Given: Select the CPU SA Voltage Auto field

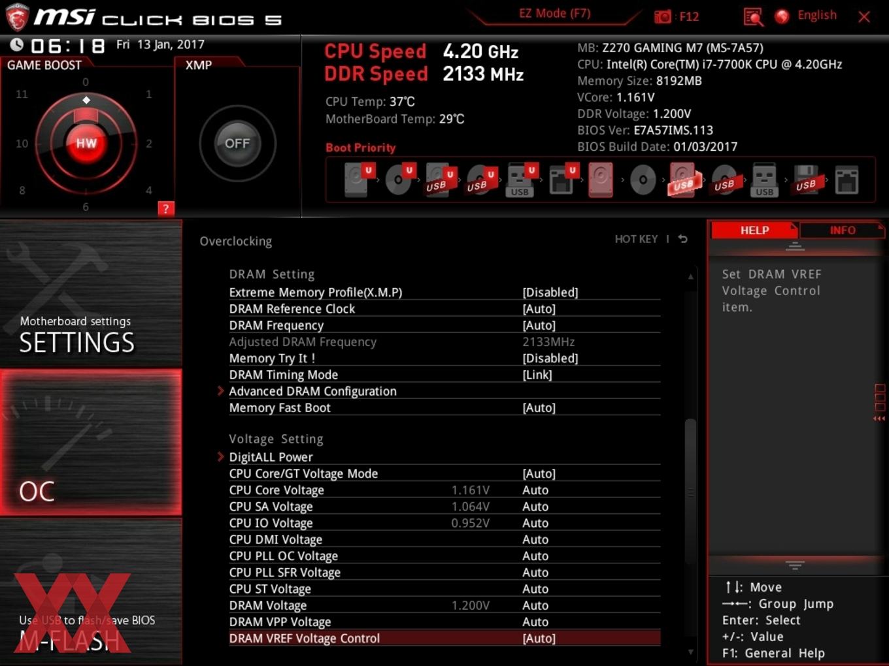Looking at the screenshot, I should coord(535,506).
